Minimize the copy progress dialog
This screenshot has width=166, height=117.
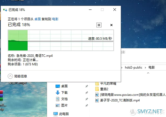(90, 10)
